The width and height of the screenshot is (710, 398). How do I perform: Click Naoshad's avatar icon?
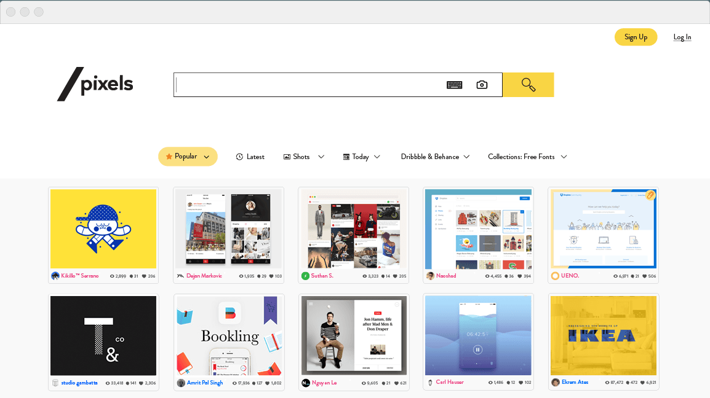[x=430, y=276]
